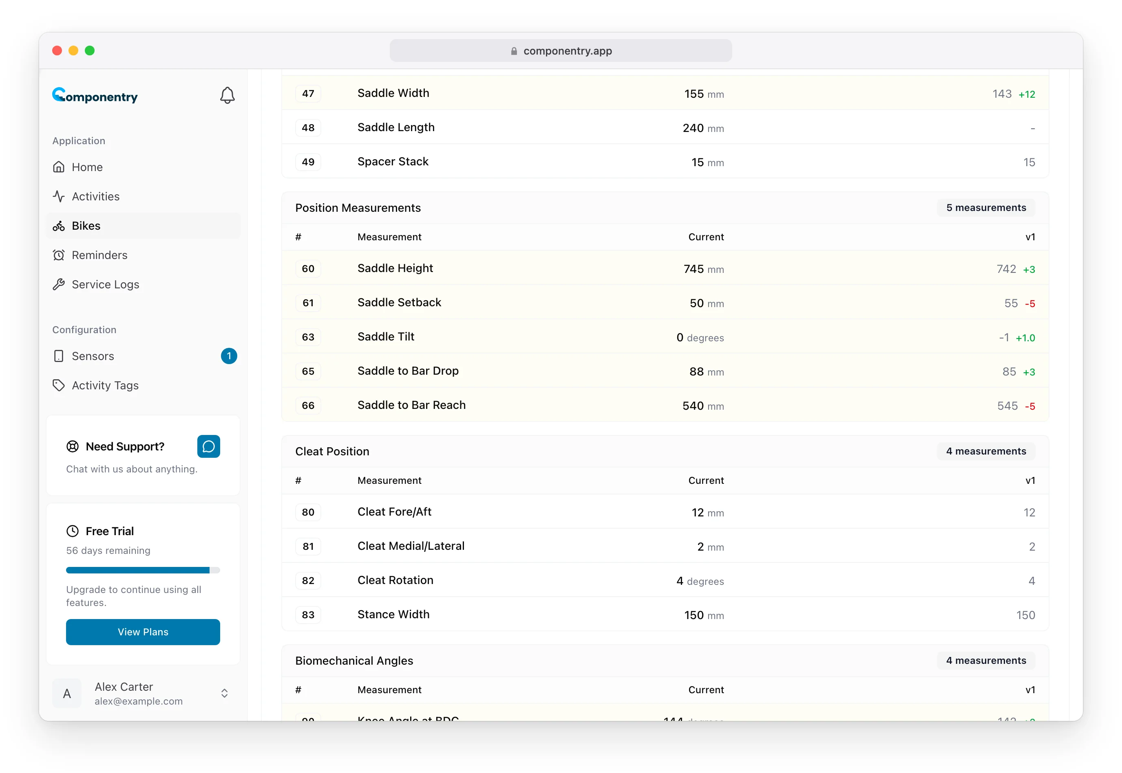Viewport: 1122px width, 773px height.
Task: Click the Alex Carter avatar letter A
Action: click(67, 694)
